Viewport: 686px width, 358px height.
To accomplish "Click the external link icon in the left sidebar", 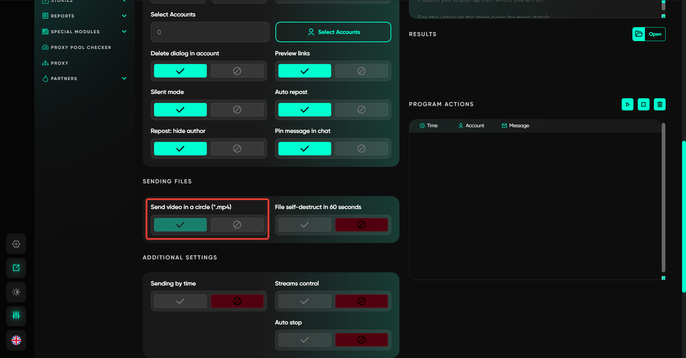I will click(16, 268).
